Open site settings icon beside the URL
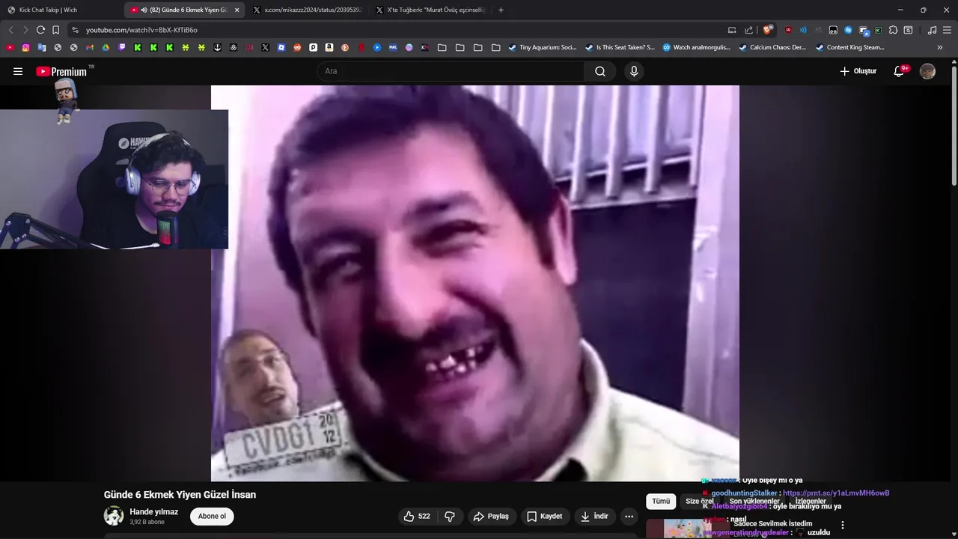The image size is (958, 539). [x=75, y=30]
